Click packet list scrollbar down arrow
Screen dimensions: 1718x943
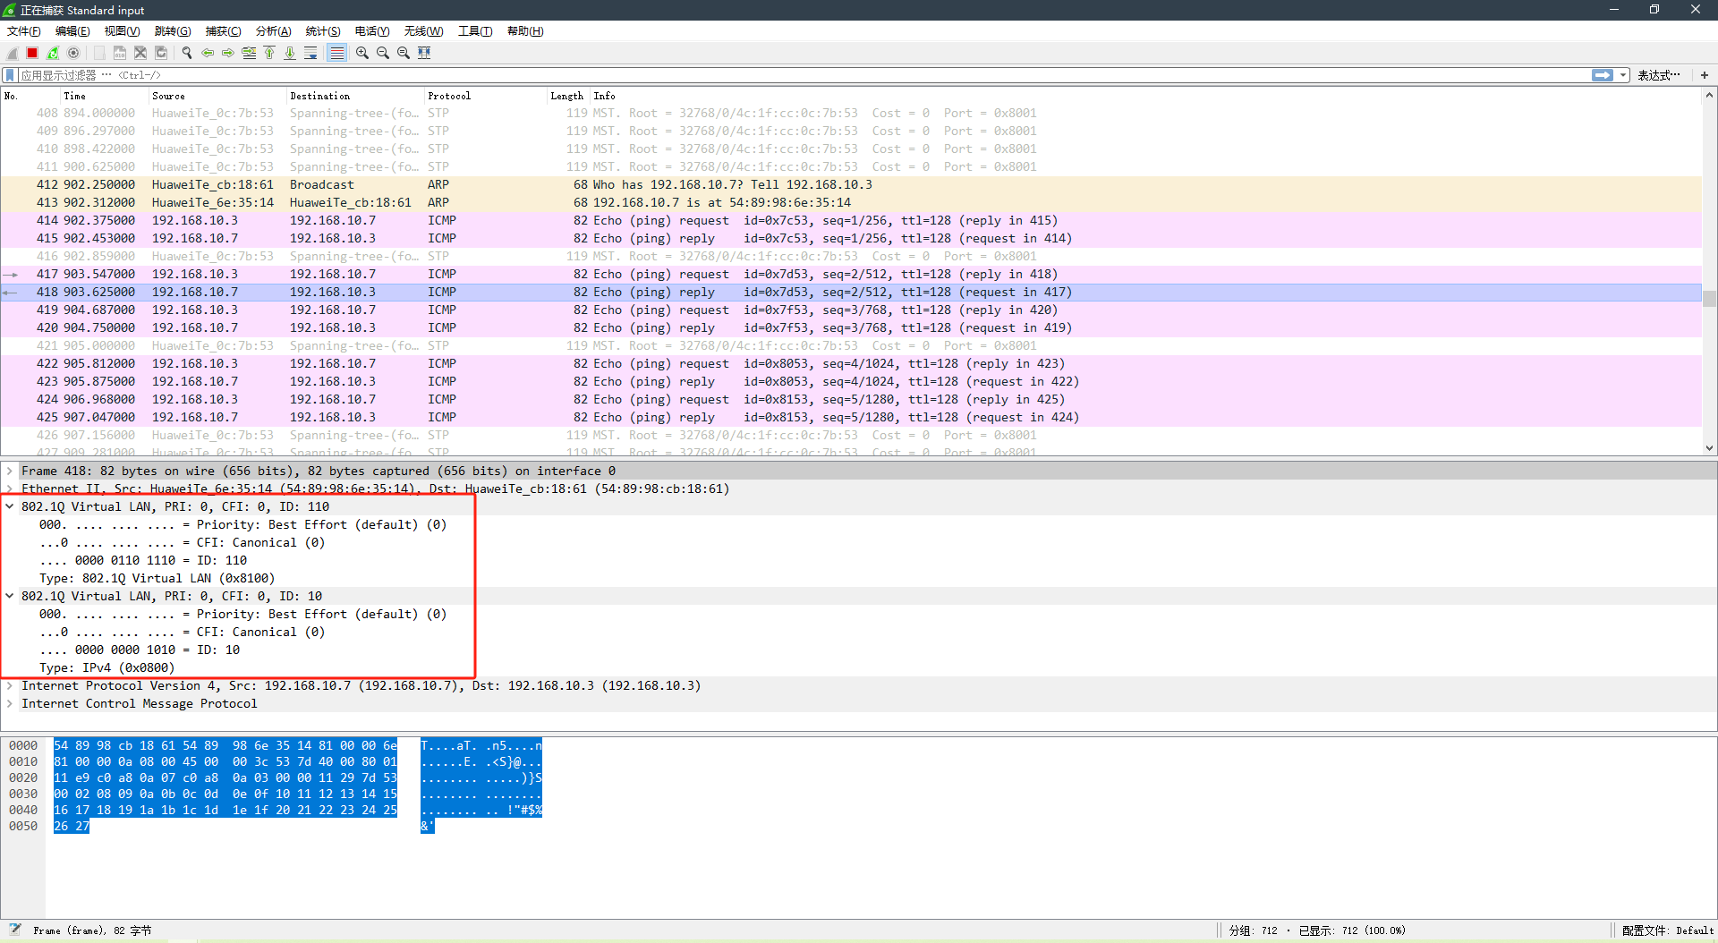tap(1709, 448)
